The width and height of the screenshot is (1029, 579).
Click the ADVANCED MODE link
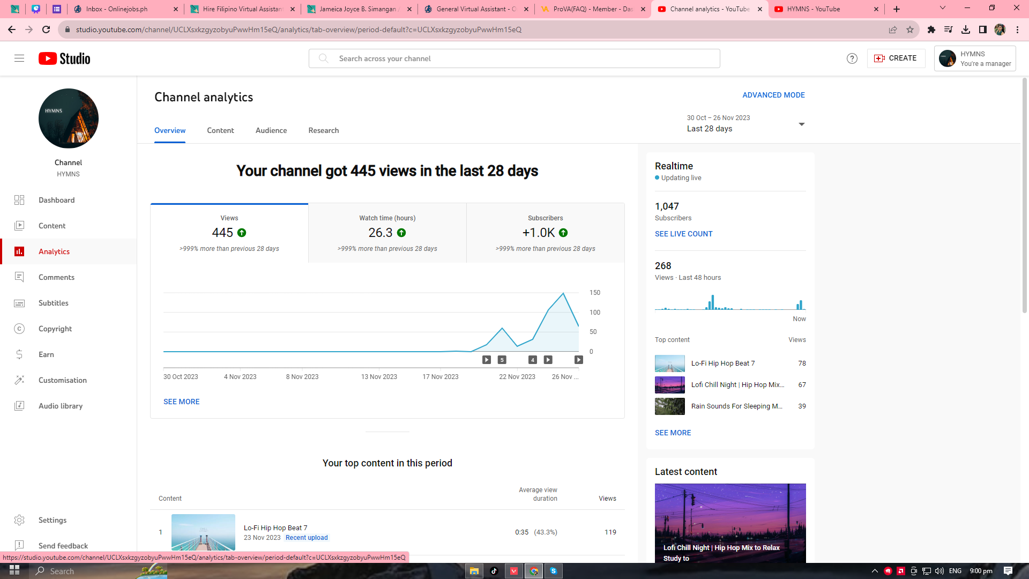[773, 95]
